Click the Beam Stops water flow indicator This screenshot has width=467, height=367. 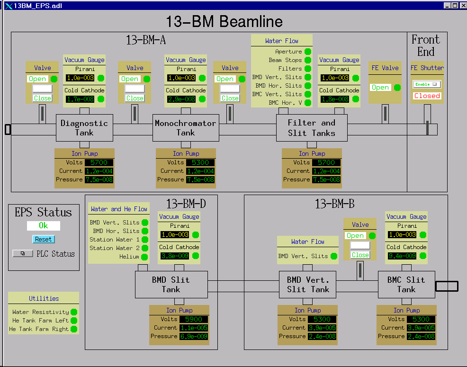[307, 60]
